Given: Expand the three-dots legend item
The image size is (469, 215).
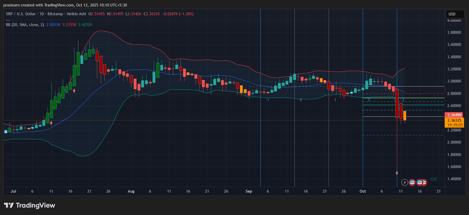Looking at the screenshot, I should (8, 20).
